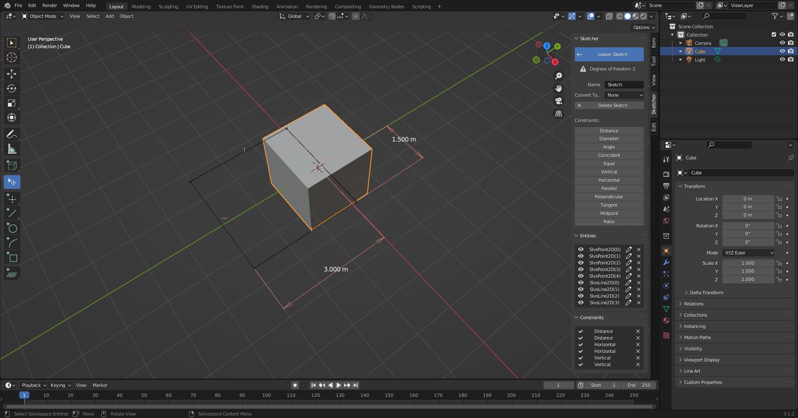798x418 pixels.
Task: Open the Convert Type dropdown
Action: 624,95
